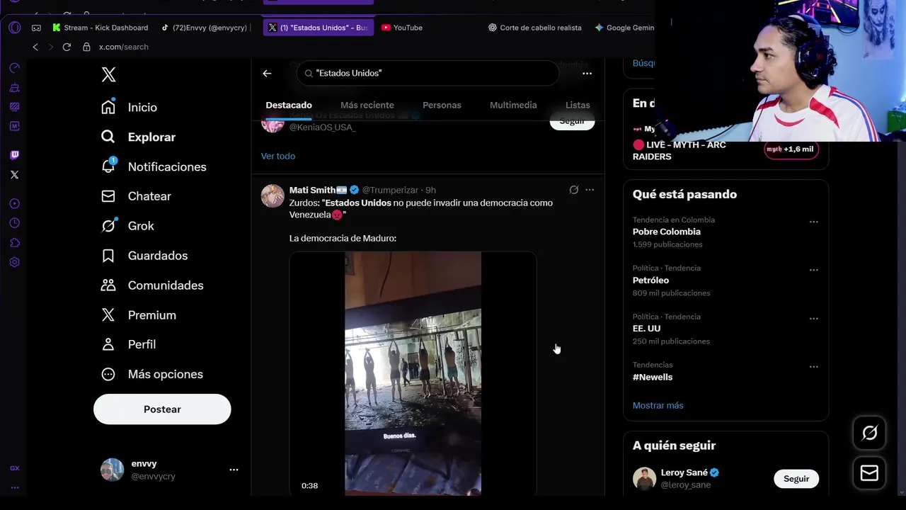Open floating messages envelope button
Viewport: 906px width, 510px height.
point(869,473)
